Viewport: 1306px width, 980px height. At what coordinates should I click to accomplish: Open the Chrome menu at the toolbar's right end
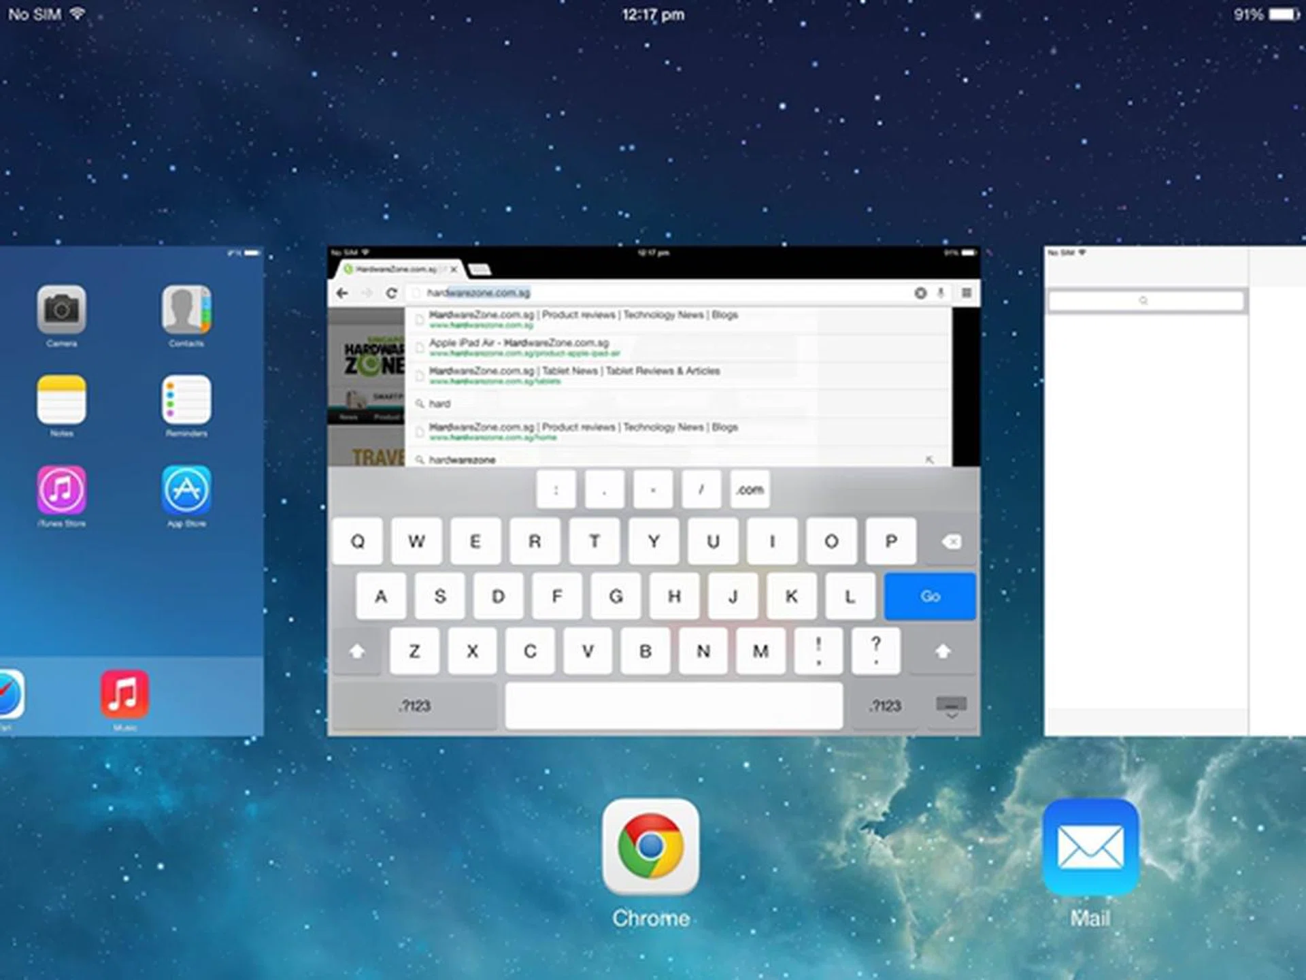(x=967, y=293)
